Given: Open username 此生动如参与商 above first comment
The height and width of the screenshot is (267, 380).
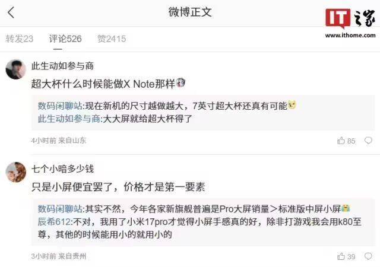Looking at the screenshot, I should pyautogui.click(x=62, y=66).
